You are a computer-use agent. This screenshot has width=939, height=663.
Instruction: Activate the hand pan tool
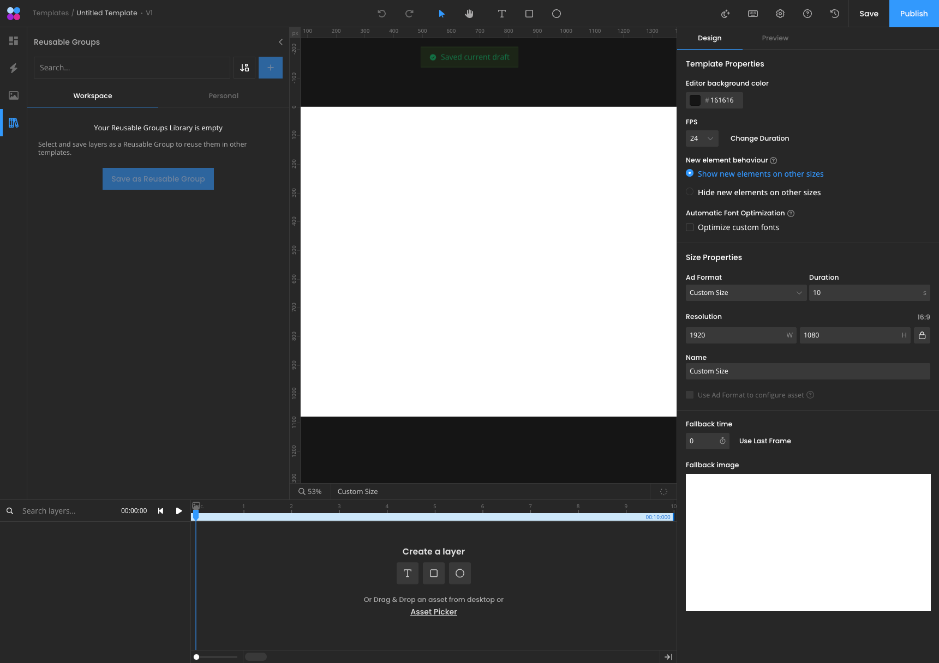pos(469,14)
